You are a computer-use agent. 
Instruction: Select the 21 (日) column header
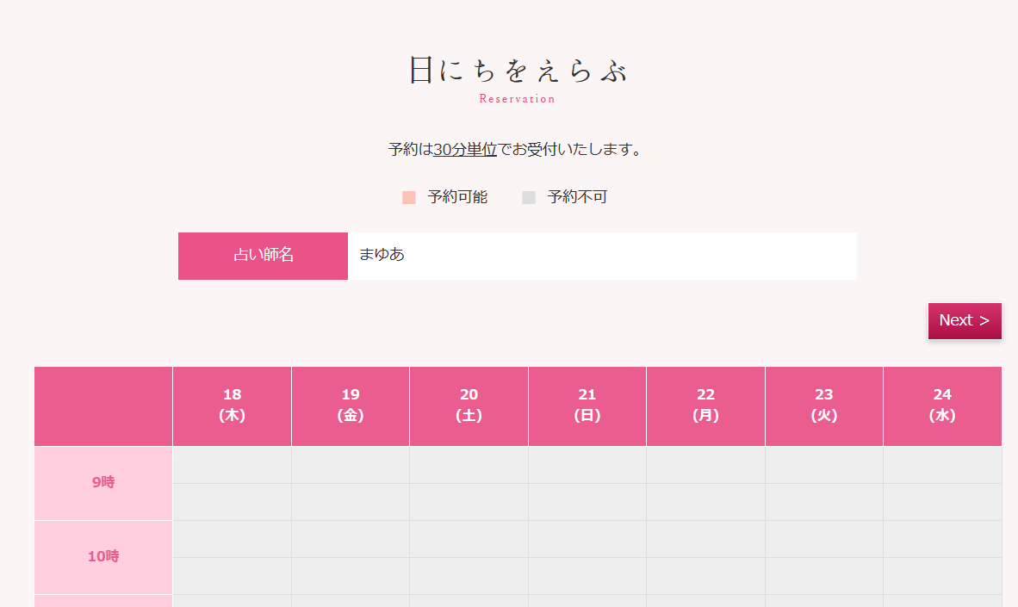click(x=587, y=406)
